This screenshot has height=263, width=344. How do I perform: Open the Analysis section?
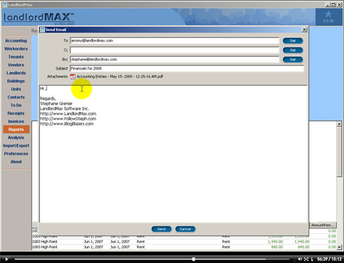point(16,137)
